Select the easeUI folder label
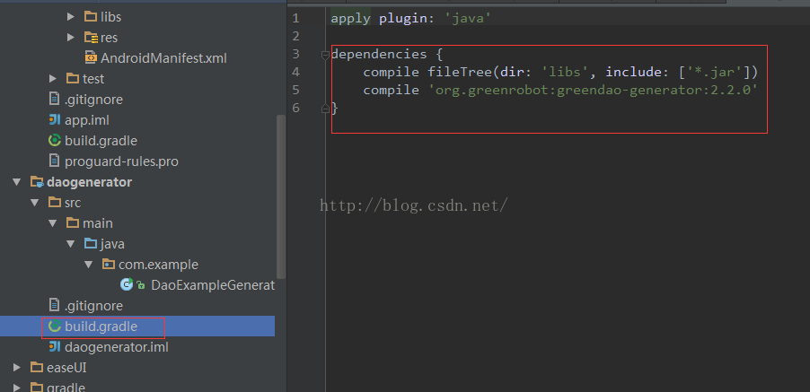 66,368
